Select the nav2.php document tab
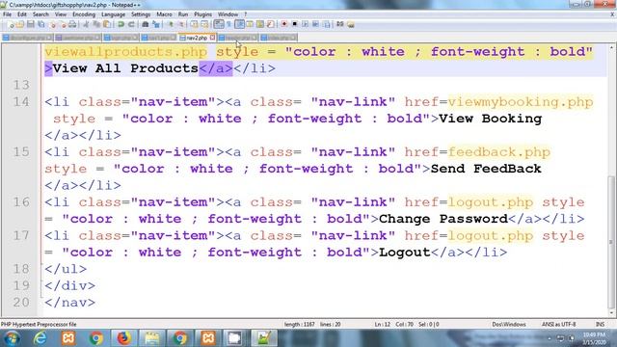 pos(197,38)
